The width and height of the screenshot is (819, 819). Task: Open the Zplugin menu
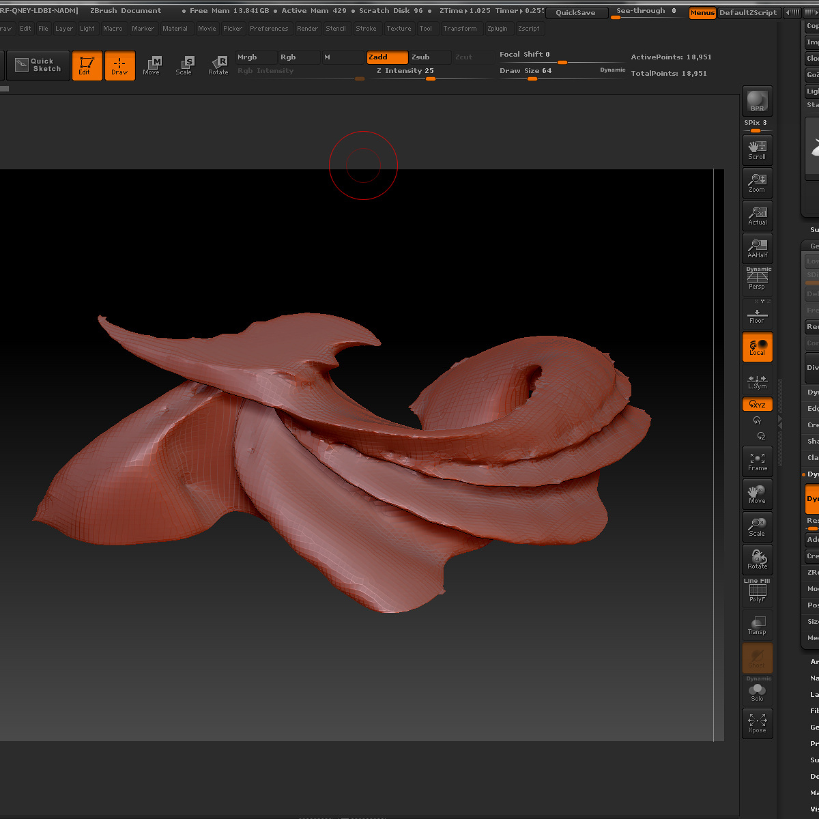point(498,29)
